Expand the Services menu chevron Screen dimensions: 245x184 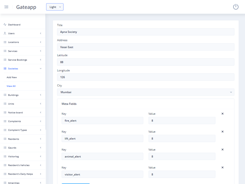point(41,51)
